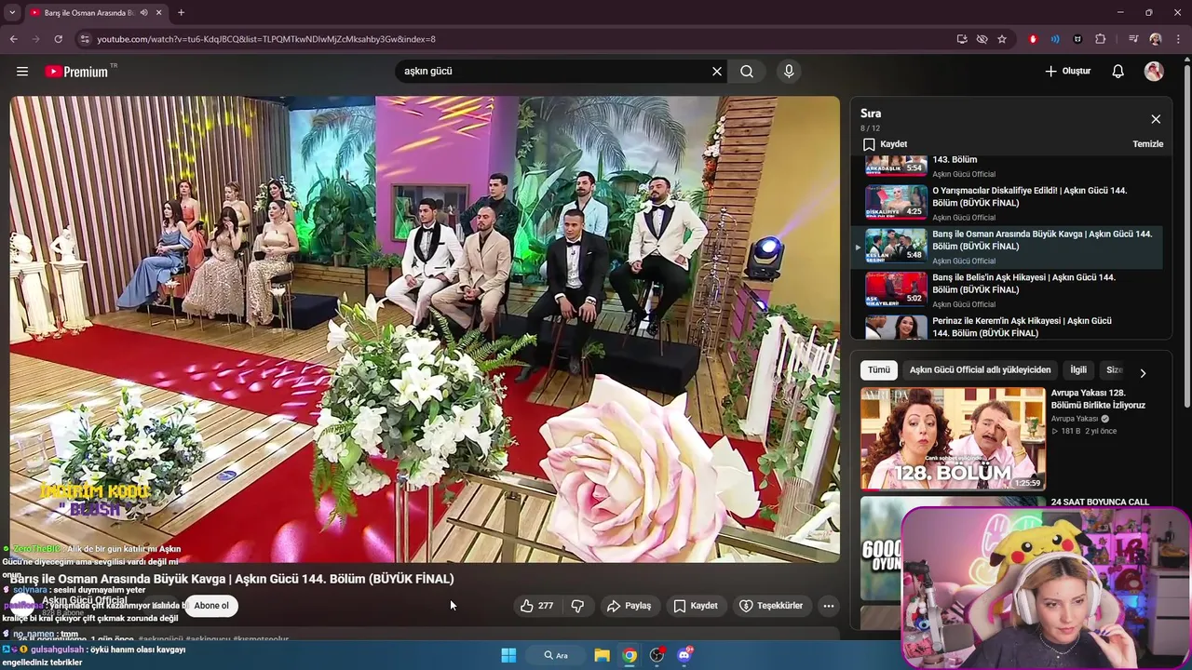
Task: Click the video title Barış ile Osman Arasında Büyük Kavga
Action: tap(232, 579)
